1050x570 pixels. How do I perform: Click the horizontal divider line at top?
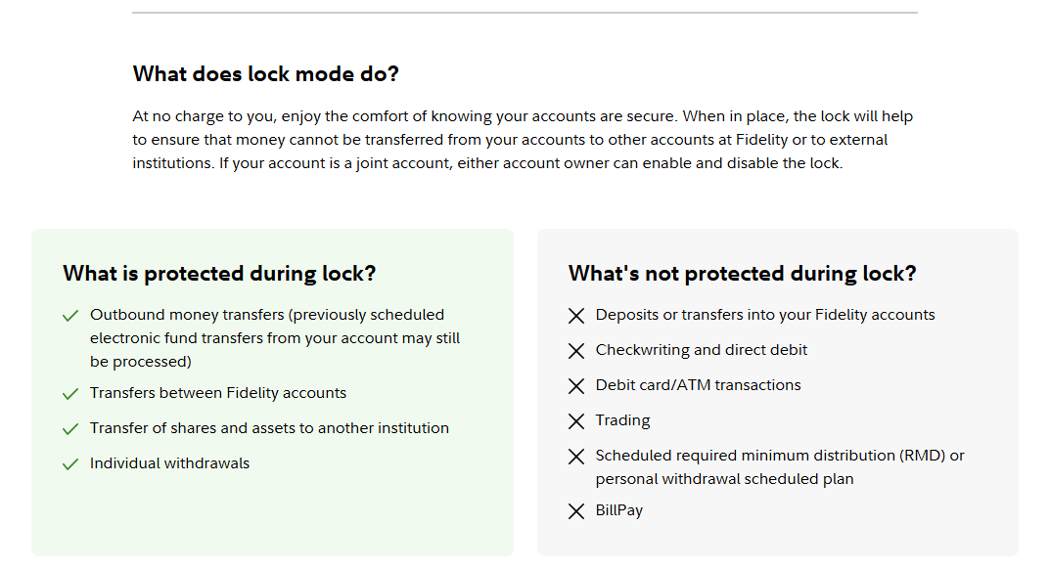pos(525,13)
